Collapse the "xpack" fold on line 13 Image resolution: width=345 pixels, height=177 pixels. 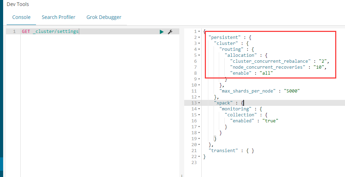199,103
